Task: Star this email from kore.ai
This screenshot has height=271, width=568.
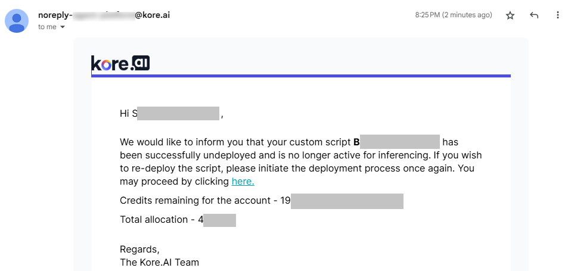Action: click(510, 15)
